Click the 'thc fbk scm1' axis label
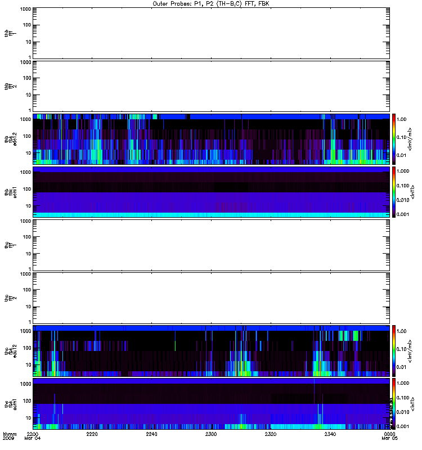 11,404
